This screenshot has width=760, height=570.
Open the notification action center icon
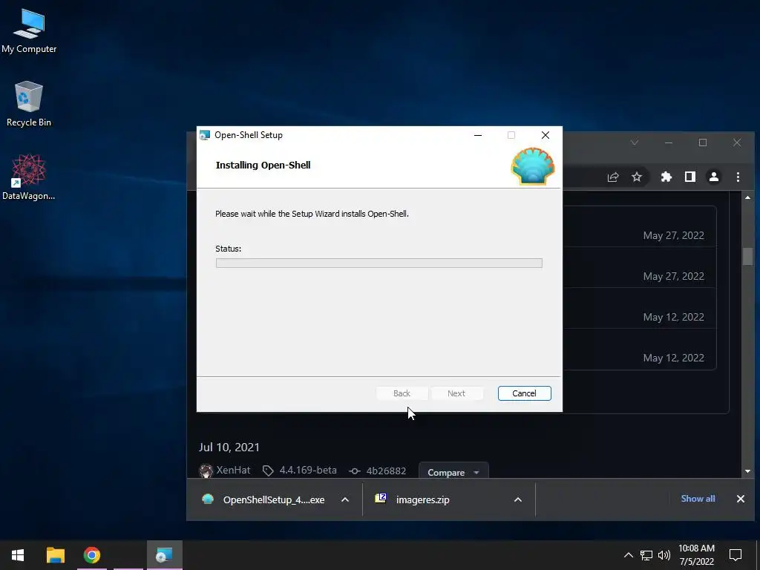pos(736,555)
